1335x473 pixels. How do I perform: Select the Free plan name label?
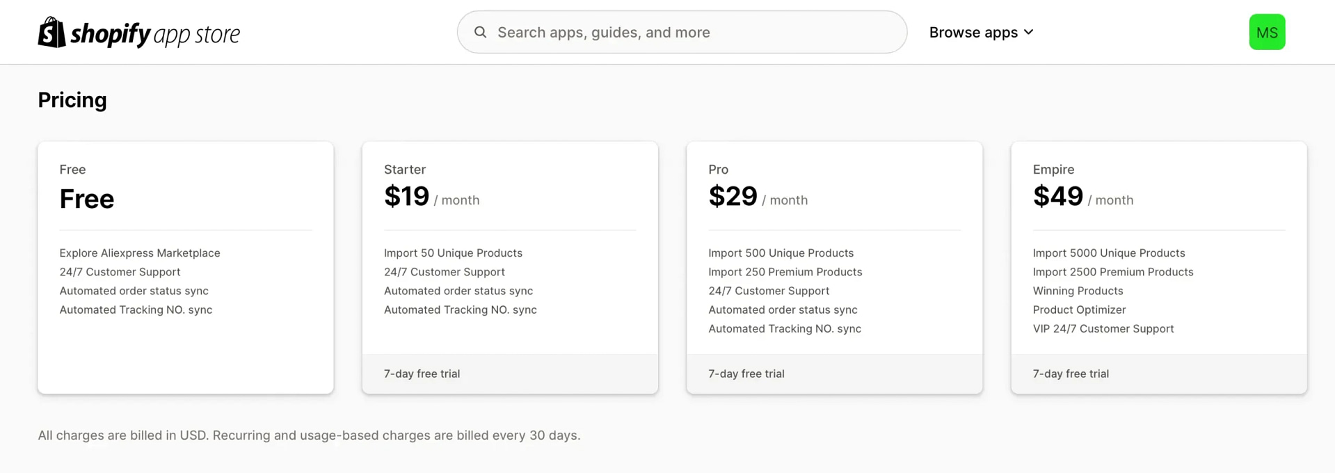point(72,169)
